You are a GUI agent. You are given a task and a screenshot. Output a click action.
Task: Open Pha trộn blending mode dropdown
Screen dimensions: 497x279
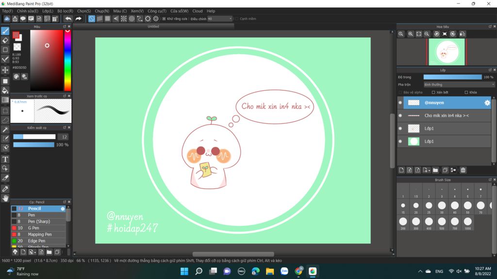click(x=459, y=85)
